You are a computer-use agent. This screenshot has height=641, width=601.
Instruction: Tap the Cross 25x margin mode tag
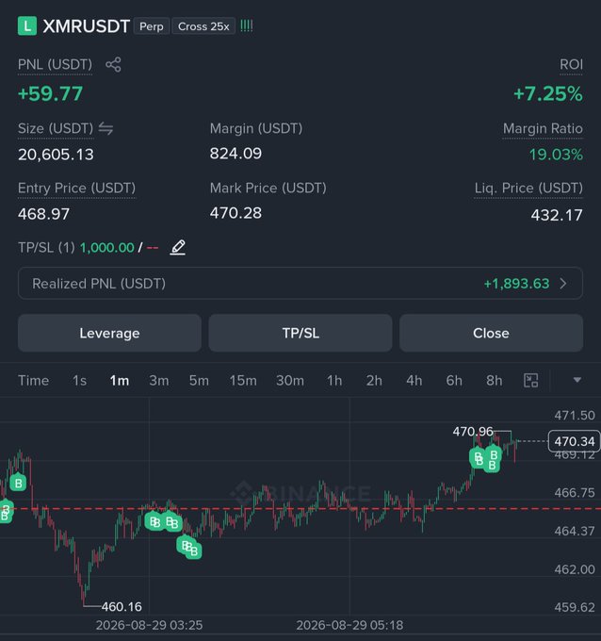(203, 26)
